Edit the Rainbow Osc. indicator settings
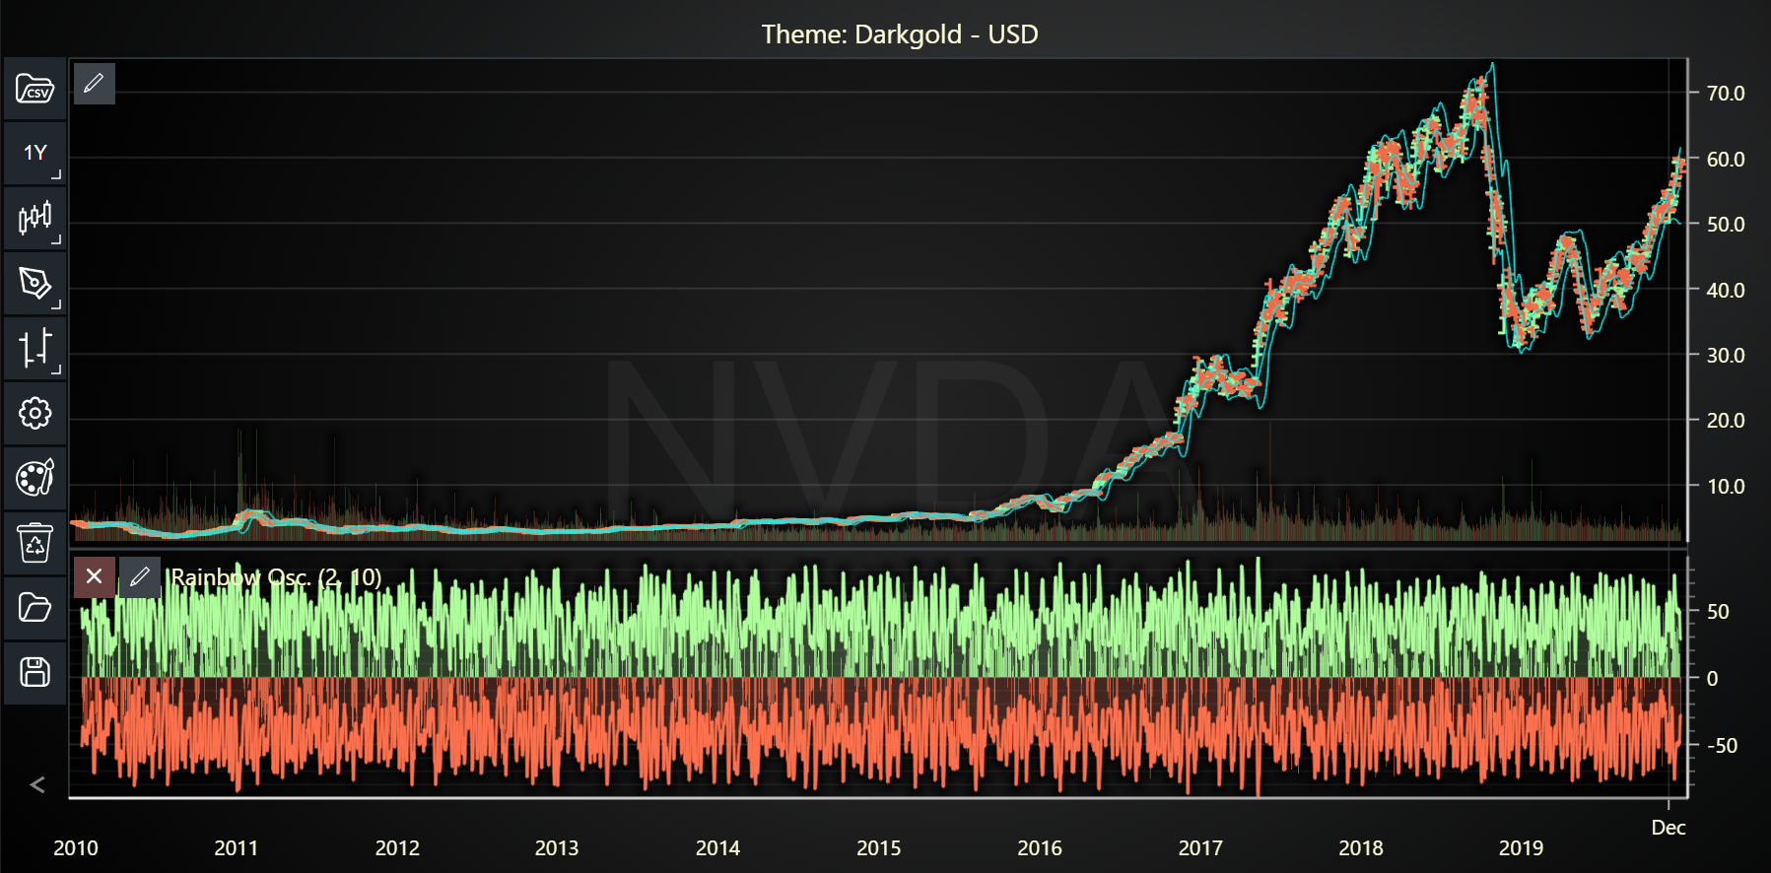1771x873 pixels. [140, 576]
